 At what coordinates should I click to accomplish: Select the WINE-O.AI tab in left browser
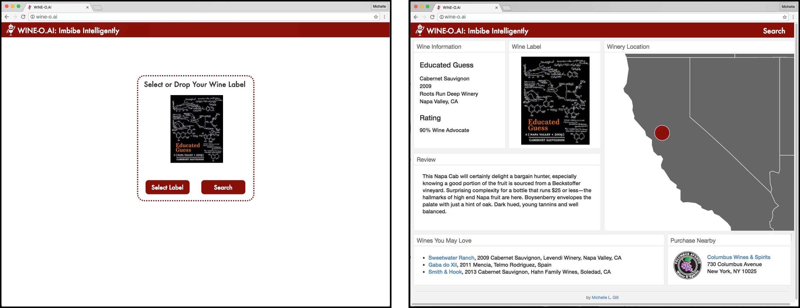point(58,7)
